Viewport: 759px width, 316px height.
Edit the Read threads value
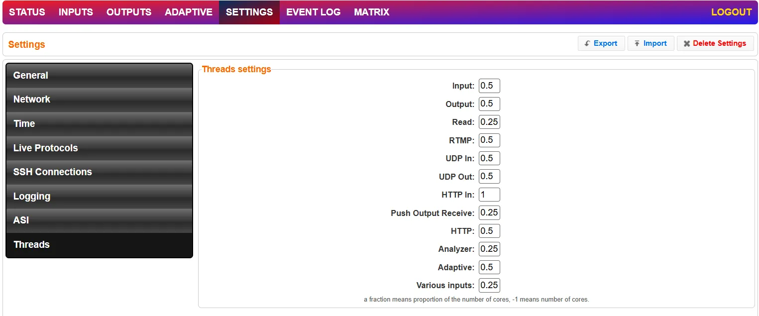(489, 122)
